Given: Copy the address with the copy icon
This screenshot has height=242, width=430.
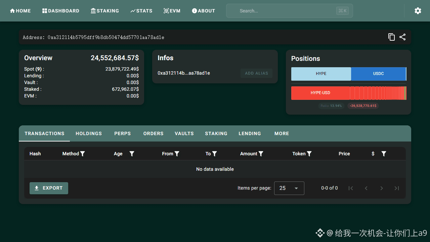Looking at the screenshot, I should 391,37.
